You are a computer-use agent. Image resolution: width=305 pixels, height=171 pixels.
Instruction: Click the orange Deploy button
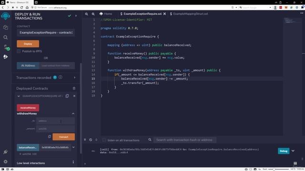(28, 44)
